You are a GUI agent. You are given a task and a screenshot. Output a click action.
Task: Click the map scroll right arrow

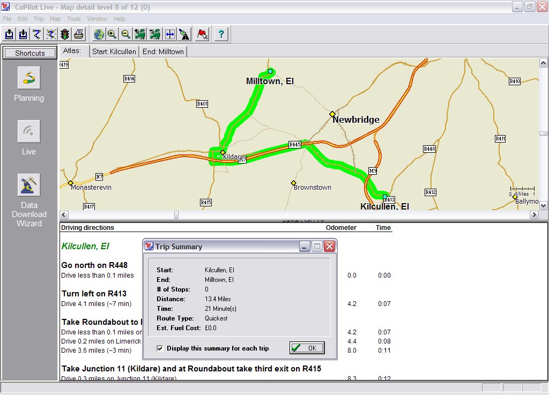pos(535,214)
